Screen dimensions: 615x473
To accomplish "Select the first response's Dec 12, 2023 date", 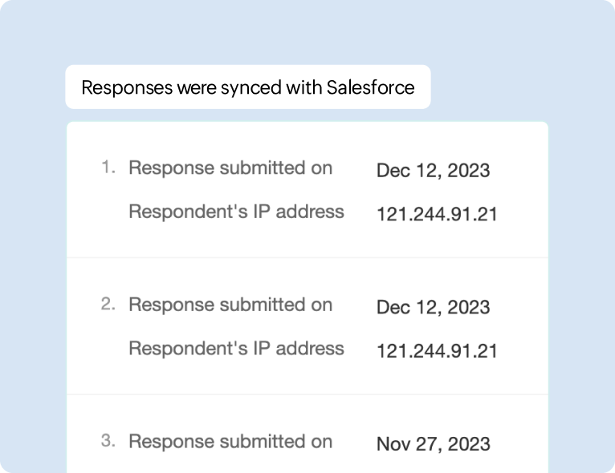I will pos(433,170).
